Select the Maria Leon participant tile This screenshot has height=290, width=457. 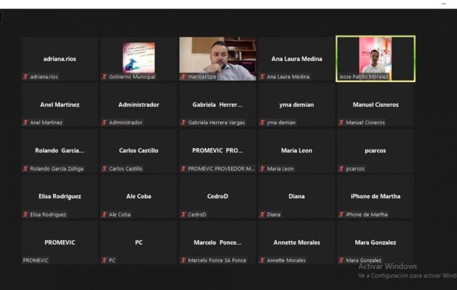[x=296, y=151]
